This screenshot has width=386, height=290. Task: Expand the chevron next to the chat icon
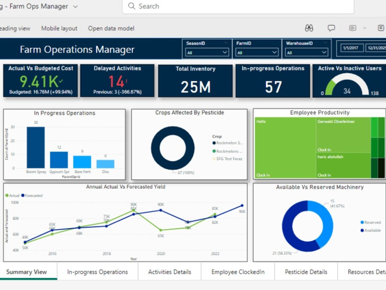[365, 28]
